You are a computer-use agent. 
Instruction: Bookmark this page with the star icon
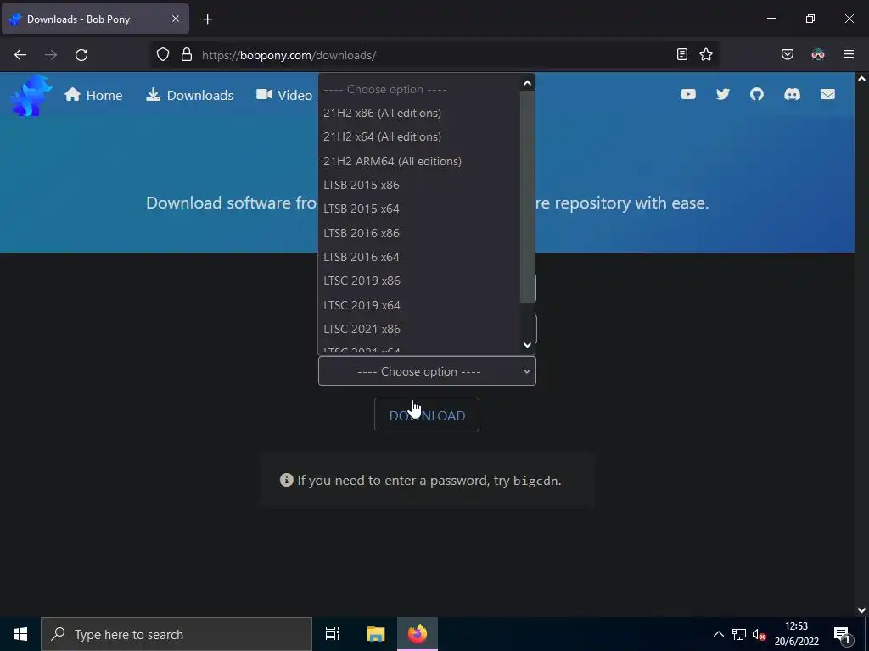(x=706, y=54)
